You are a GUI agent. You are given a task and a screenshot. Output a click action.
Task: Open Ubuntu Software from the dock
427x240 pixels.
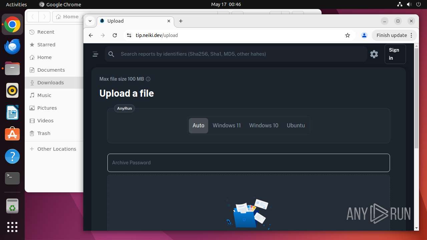[12, 134]
